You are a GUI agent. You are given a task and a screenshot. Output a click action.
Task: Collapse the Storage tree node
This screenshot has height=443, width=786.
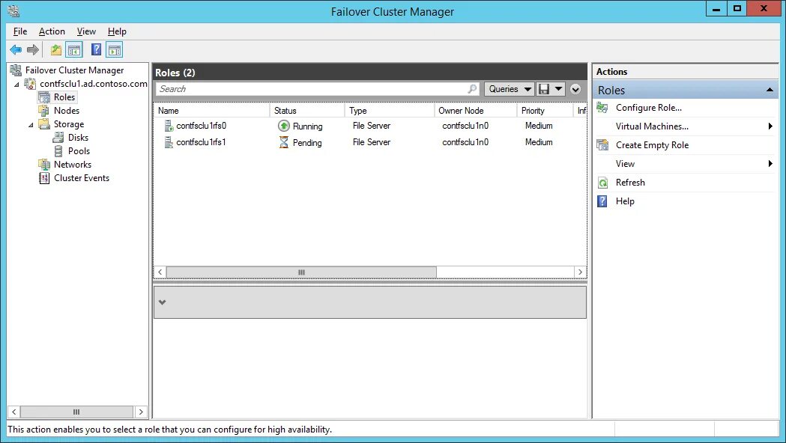[31, 125]
